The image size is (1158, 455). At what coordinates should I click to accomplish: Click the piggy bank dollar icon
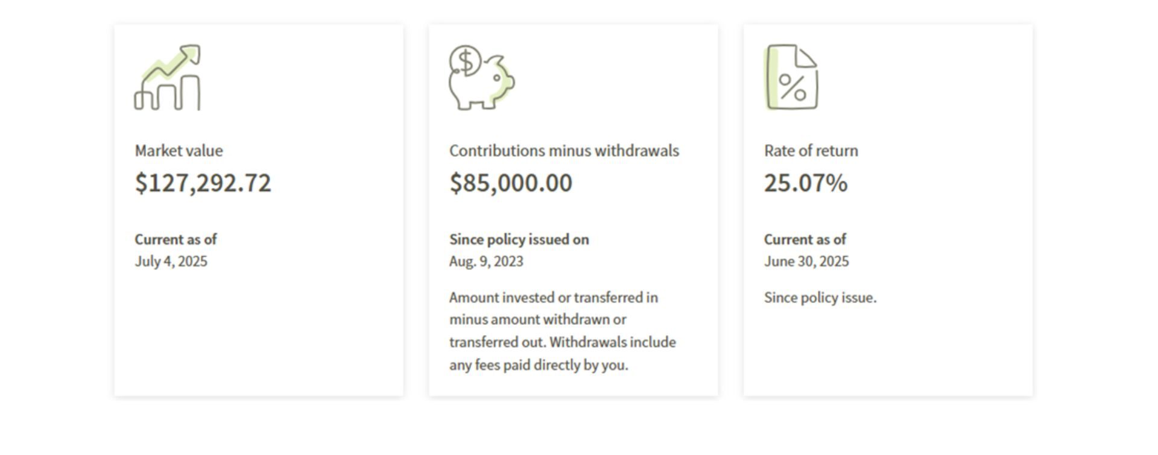482,77
